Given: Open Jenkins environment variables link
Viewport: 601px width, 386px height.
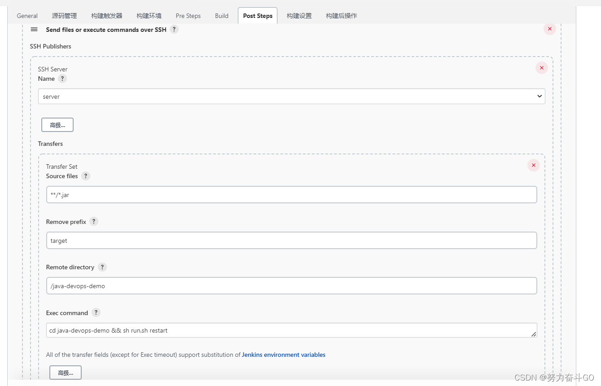Looking at the screenshot, I should tap(283, 355).
